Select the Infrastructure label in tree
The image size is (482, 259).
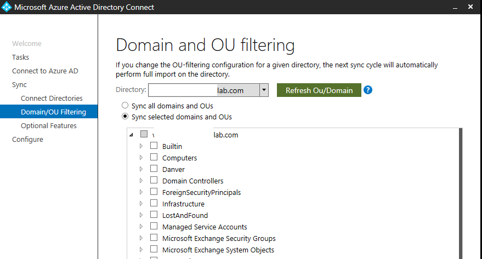point(184,204)
